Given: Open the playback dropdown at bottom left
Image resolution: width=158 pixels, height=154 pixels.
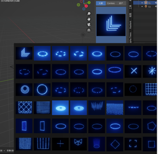Looking at the screenshot, I should [3, 151].
